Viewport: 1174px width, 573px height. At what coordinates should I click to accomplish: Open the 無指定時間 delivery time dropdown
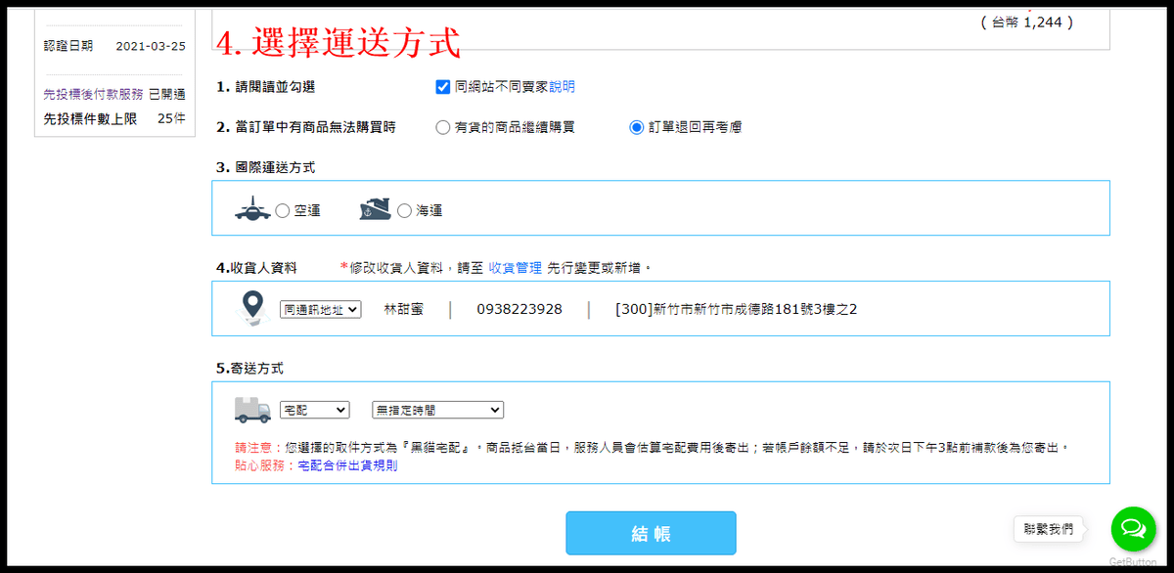[x=437, y=410]
